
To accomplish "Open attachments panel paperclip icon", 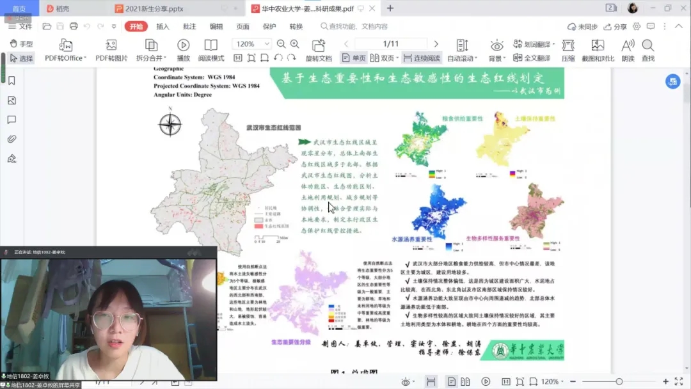I will (x=12, y=139).
